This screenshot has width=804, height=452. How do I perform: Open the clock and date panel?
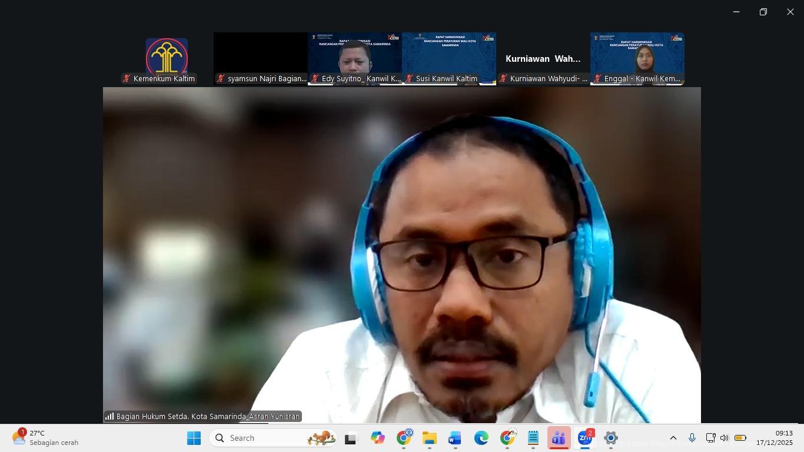pos(774,438)
